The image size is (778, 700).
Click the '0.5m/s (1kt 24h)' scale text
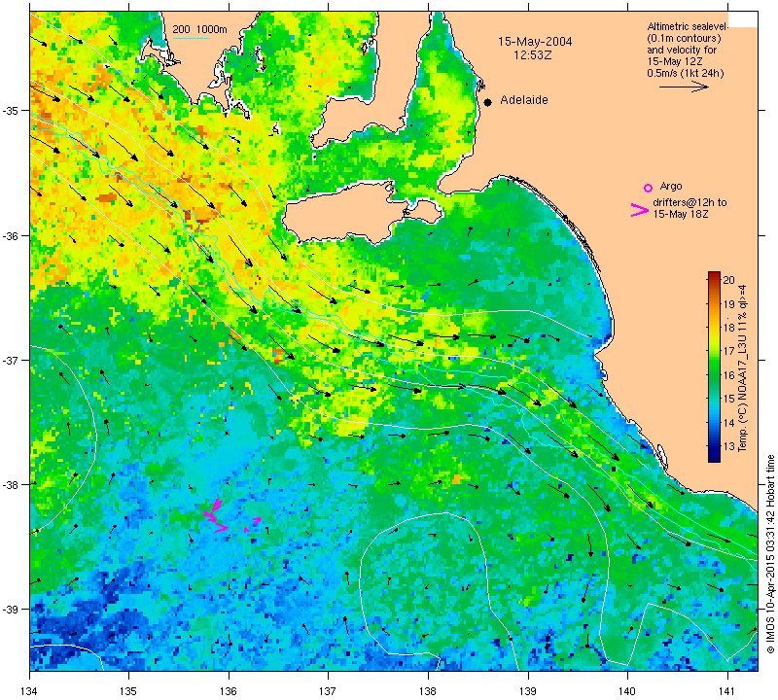point(686,74)
